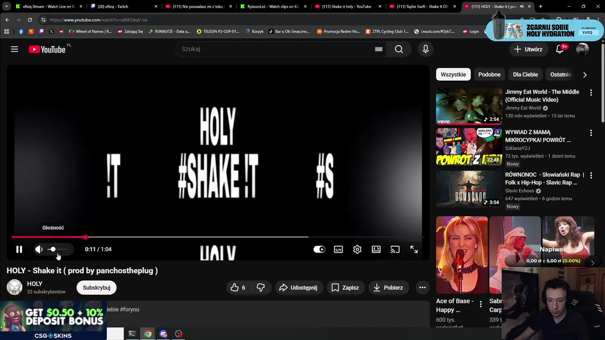605x340 pixels.
Task: Open the RÓWNONOC Słowiański Rap video title
Action: (544, 178)
